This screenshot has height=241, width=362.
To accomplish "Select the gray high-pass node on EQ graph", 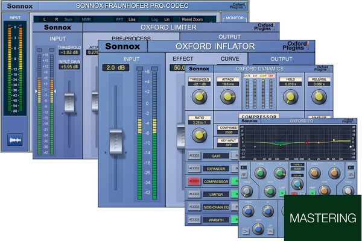I will [x=255, y=146].
